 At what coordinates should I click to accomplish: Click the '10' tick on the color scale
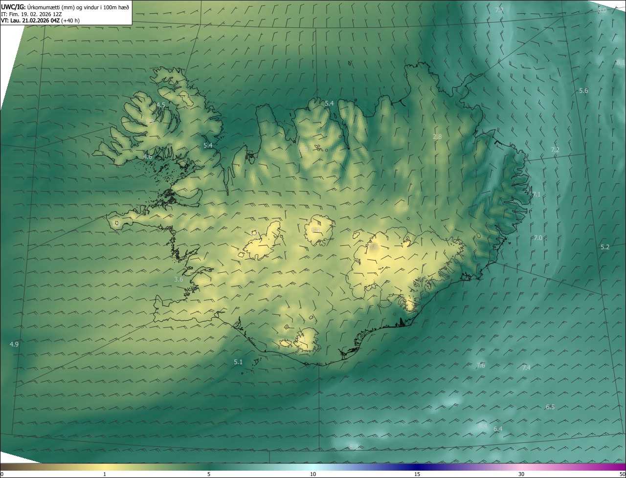pos(313,474)
